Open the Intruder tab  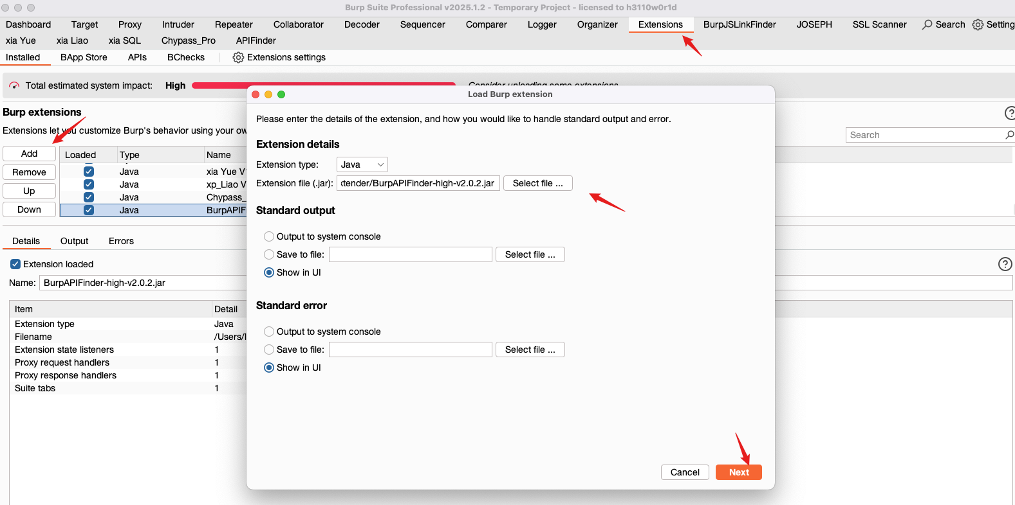[x=178, y=24]
